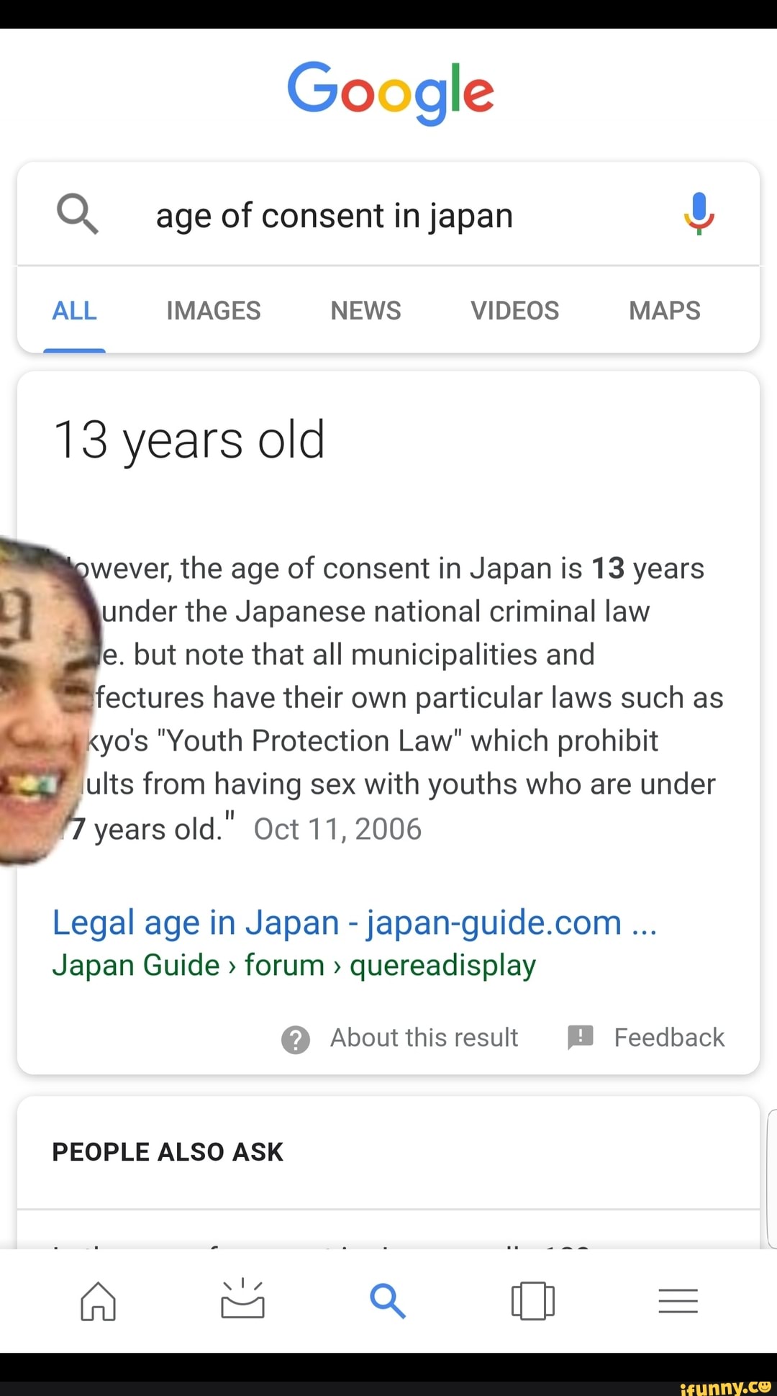The width and height of the screenshot is (777, 1396).
Task: Open the inbox updates tray icon
Action: (x=242, y=1299)
